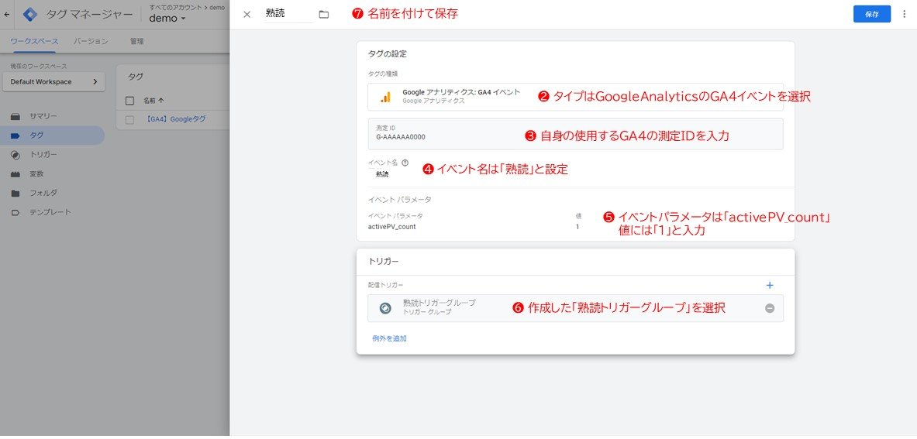Click the Google Analytics bar chart icon
Screen dimensions: 917x439
point(385,97)
